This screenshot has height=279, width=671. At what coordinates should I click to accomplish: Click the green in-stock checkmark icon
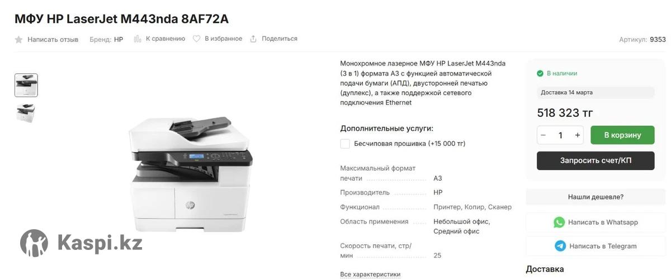(x=540, y=73)
